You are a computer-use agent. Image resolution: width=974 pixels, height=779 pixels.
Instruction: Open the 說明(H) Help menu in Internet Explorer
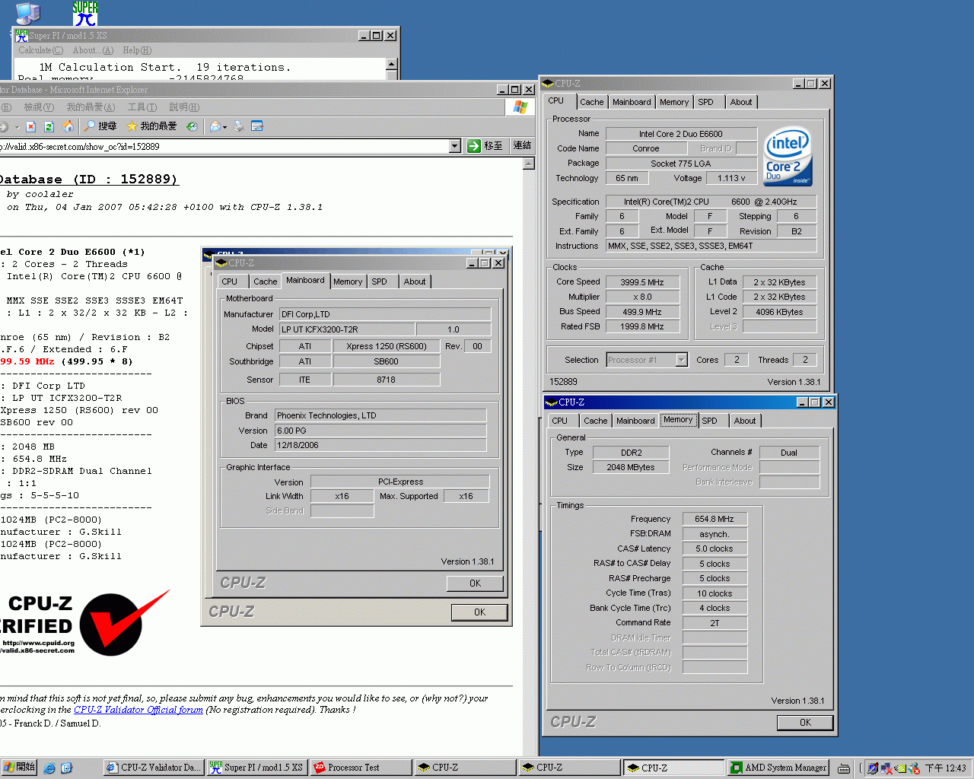184,107
